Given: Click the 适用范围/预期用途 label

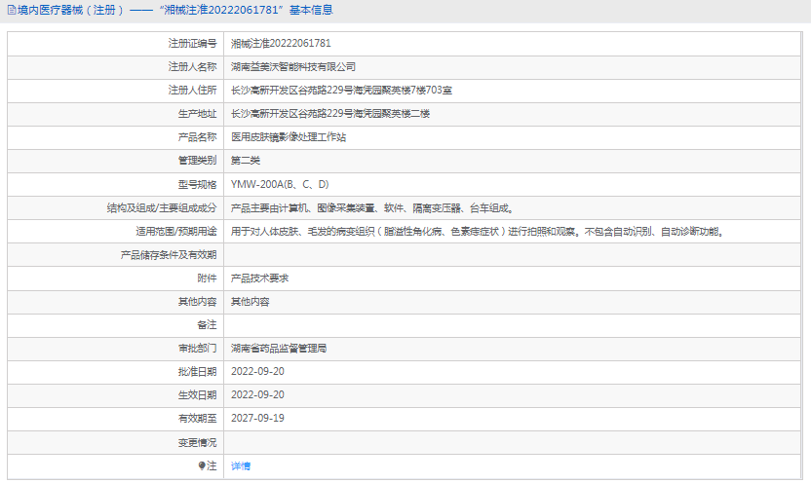Looking at the screenshot, I should pyautogui.click(x=176, y=232).
